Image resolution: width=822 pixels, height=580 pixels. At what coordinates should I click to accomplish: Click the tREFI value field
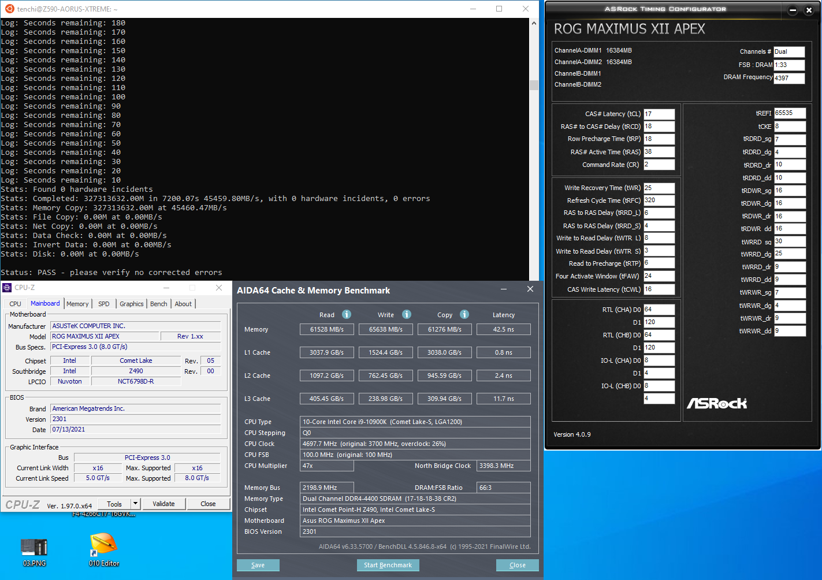(790, 113)
